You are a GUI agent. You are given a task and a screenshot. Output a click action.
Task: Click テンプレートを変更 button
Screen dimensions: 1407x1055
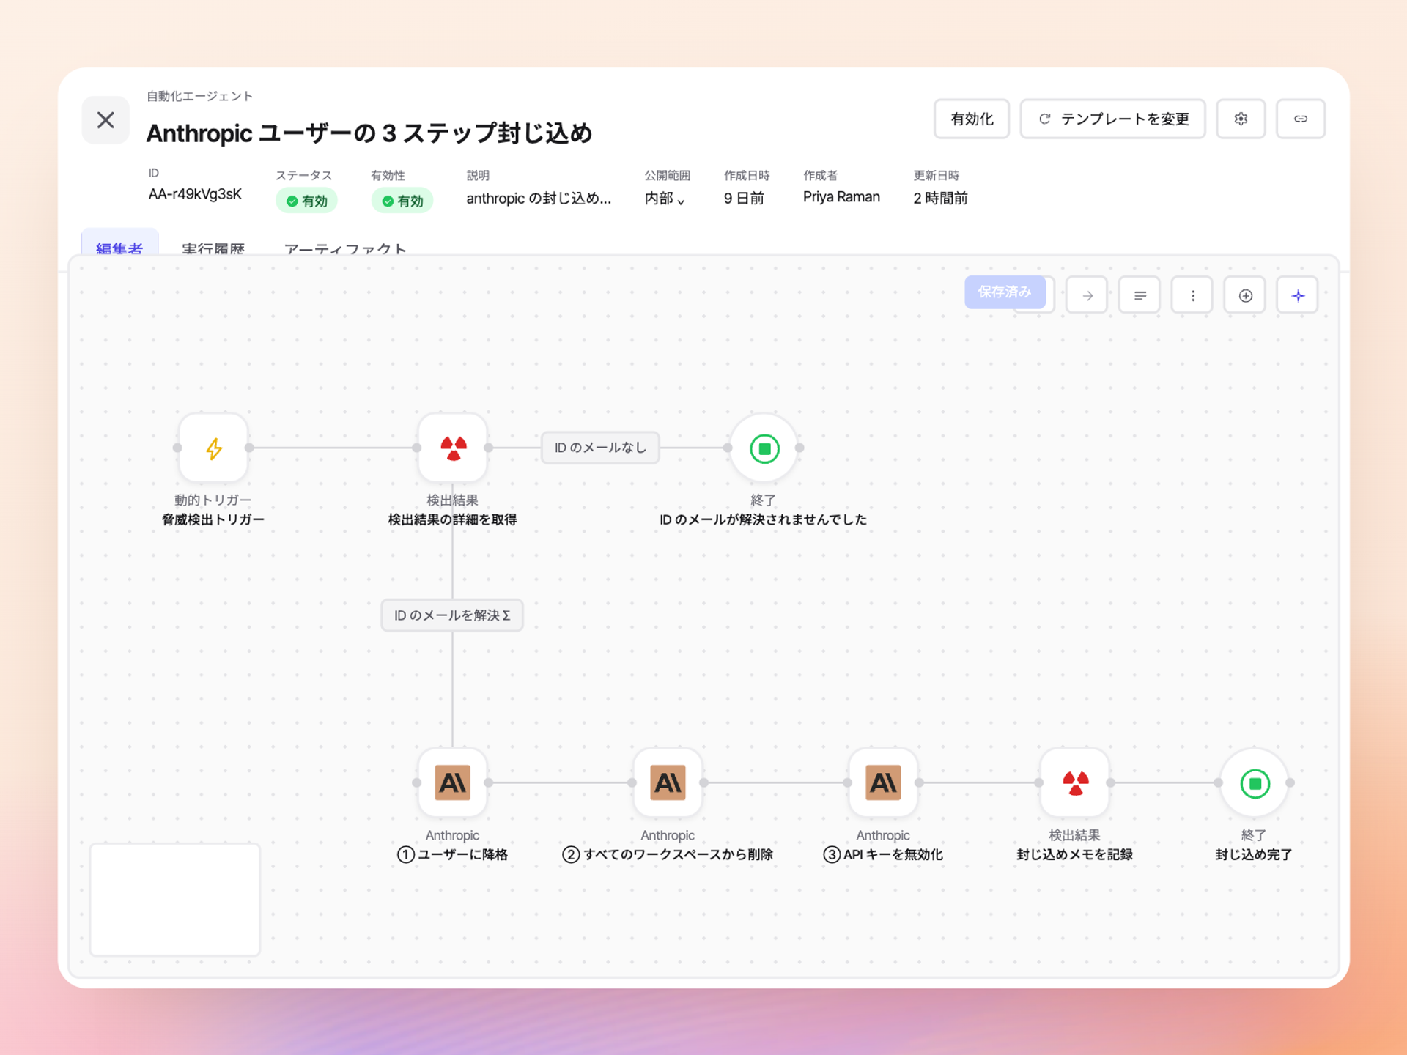(x=1112, y=119)
